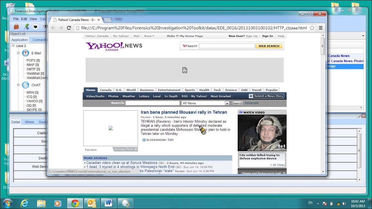
Task: Open Microsoft Word from the taskbar
Action: [108, 203]
